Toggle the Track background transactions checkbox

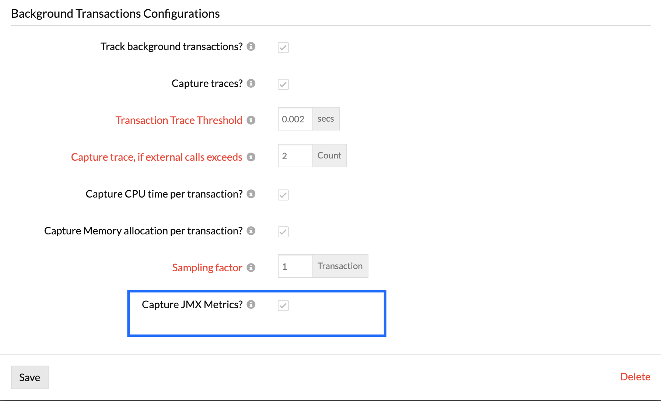pyautogui.click(x=283, y=48)
